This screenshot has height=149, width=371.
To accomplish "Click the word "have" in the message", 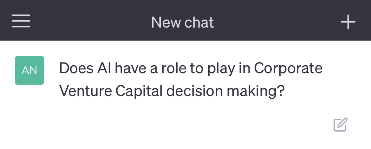I will (131, 68).
